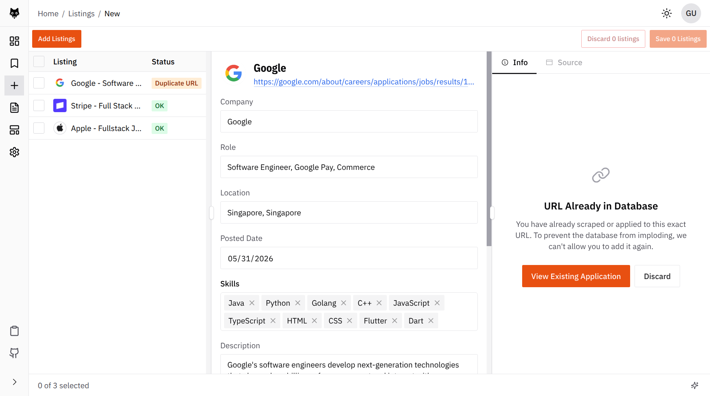Click the OK status badge for Stripe
The image size is (710, 396).
pyautogui.click(x=159, y=105)
